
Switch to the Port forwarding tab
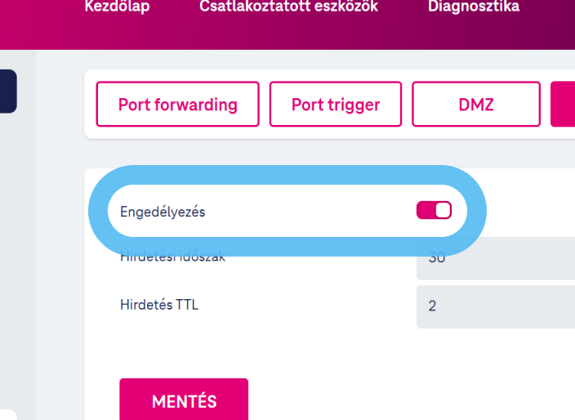coord(177,105)
